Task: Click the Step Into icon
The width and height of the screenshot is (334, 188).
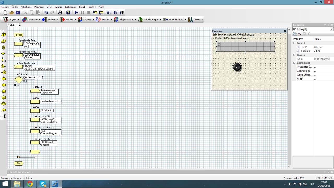Action: pyautogui.click(x=95, y=13)
